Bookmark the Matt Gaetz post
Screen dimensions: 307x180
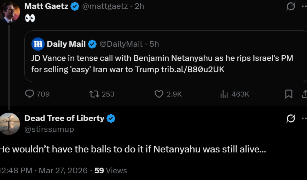tap(289, 94)
